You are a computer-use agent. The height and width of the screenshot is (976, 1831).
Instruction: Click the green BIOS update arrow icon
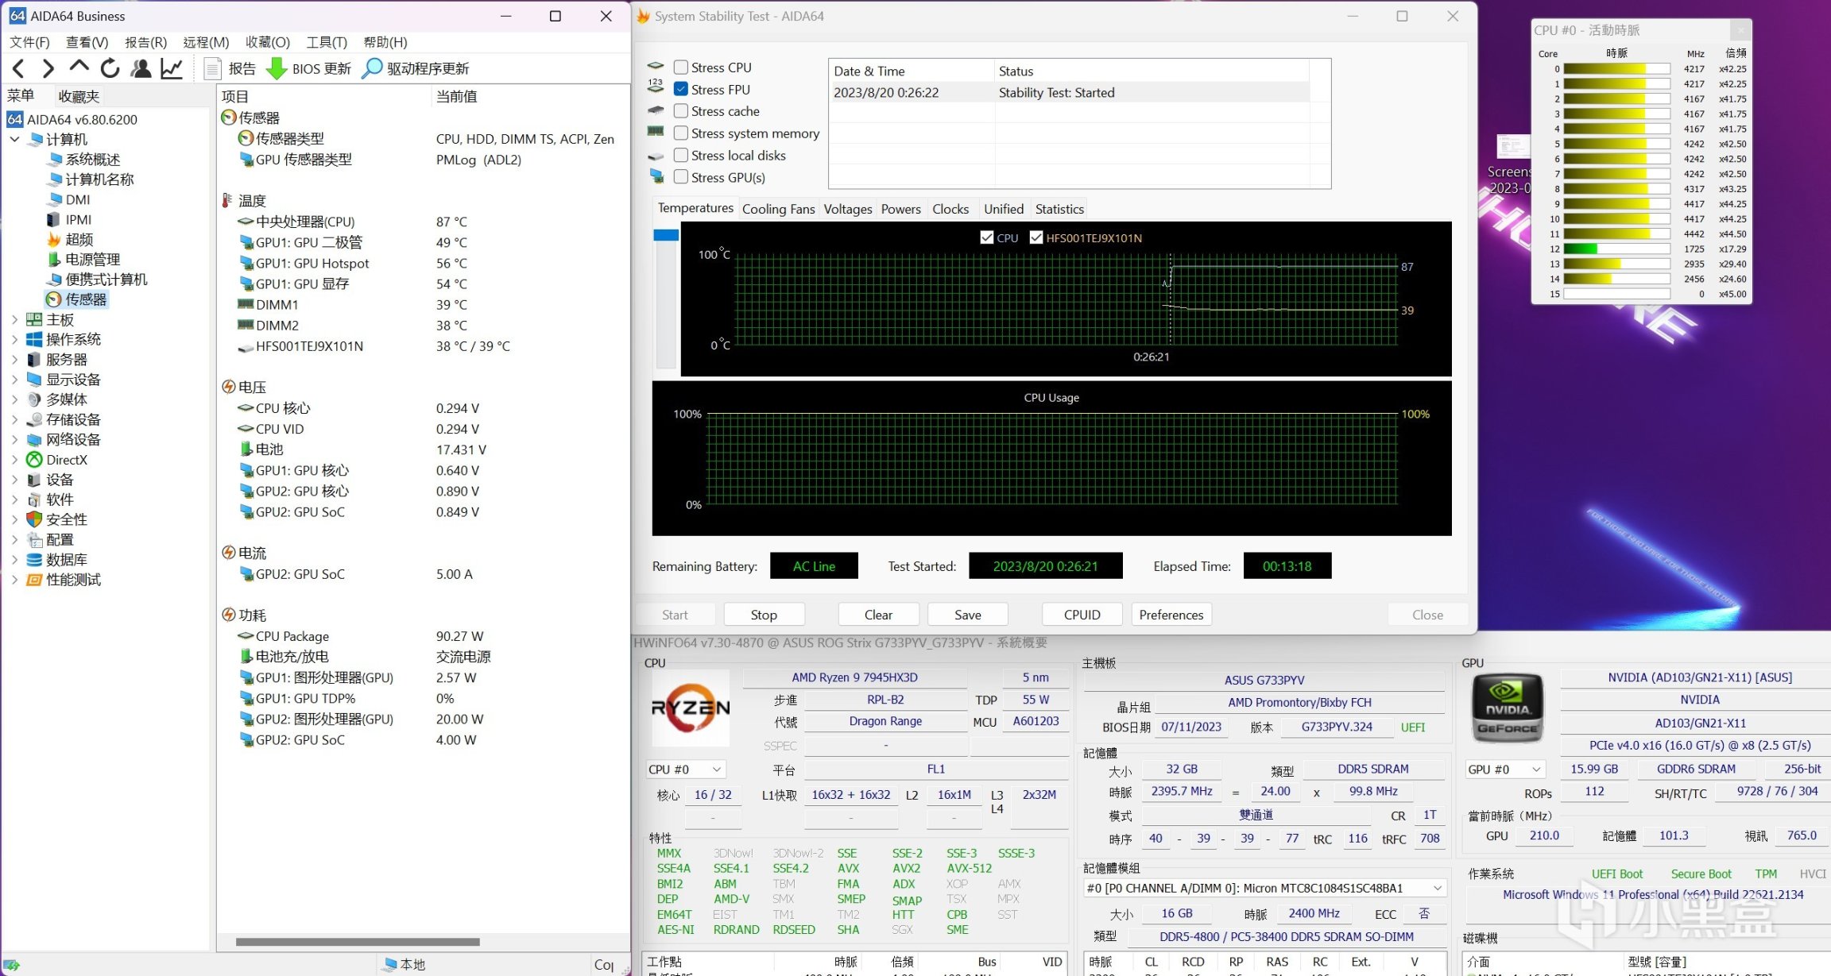276,69
